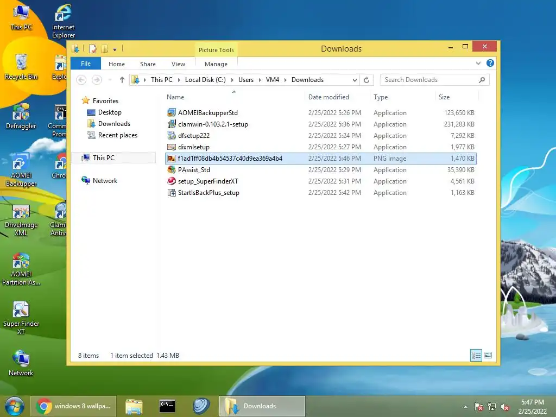Open the File ribbon tab

[86, 64]
